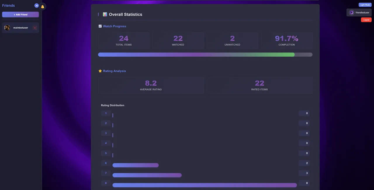Click the count 8 for rating 8
Screen dimensions: 374x190
point(304,183)
